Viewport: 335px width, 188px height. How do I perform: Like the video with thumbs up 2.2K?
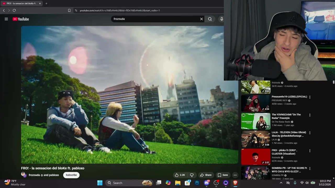coord(180,175)
